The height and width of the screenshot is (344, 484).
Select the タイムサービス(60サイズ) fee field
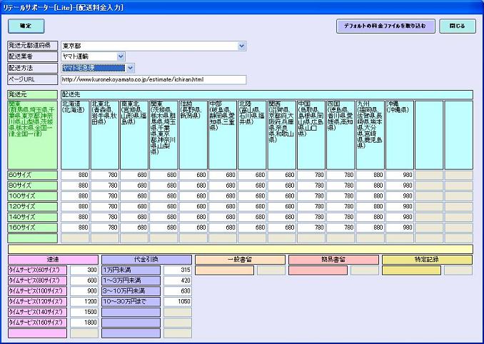(84, 270)
